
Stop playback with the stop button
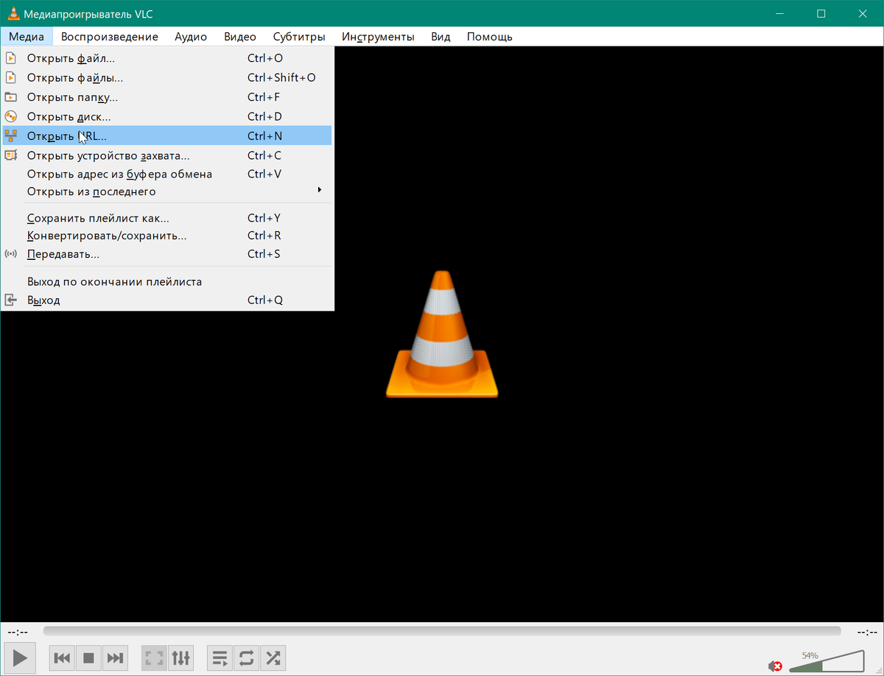click(x=88, y=658)
